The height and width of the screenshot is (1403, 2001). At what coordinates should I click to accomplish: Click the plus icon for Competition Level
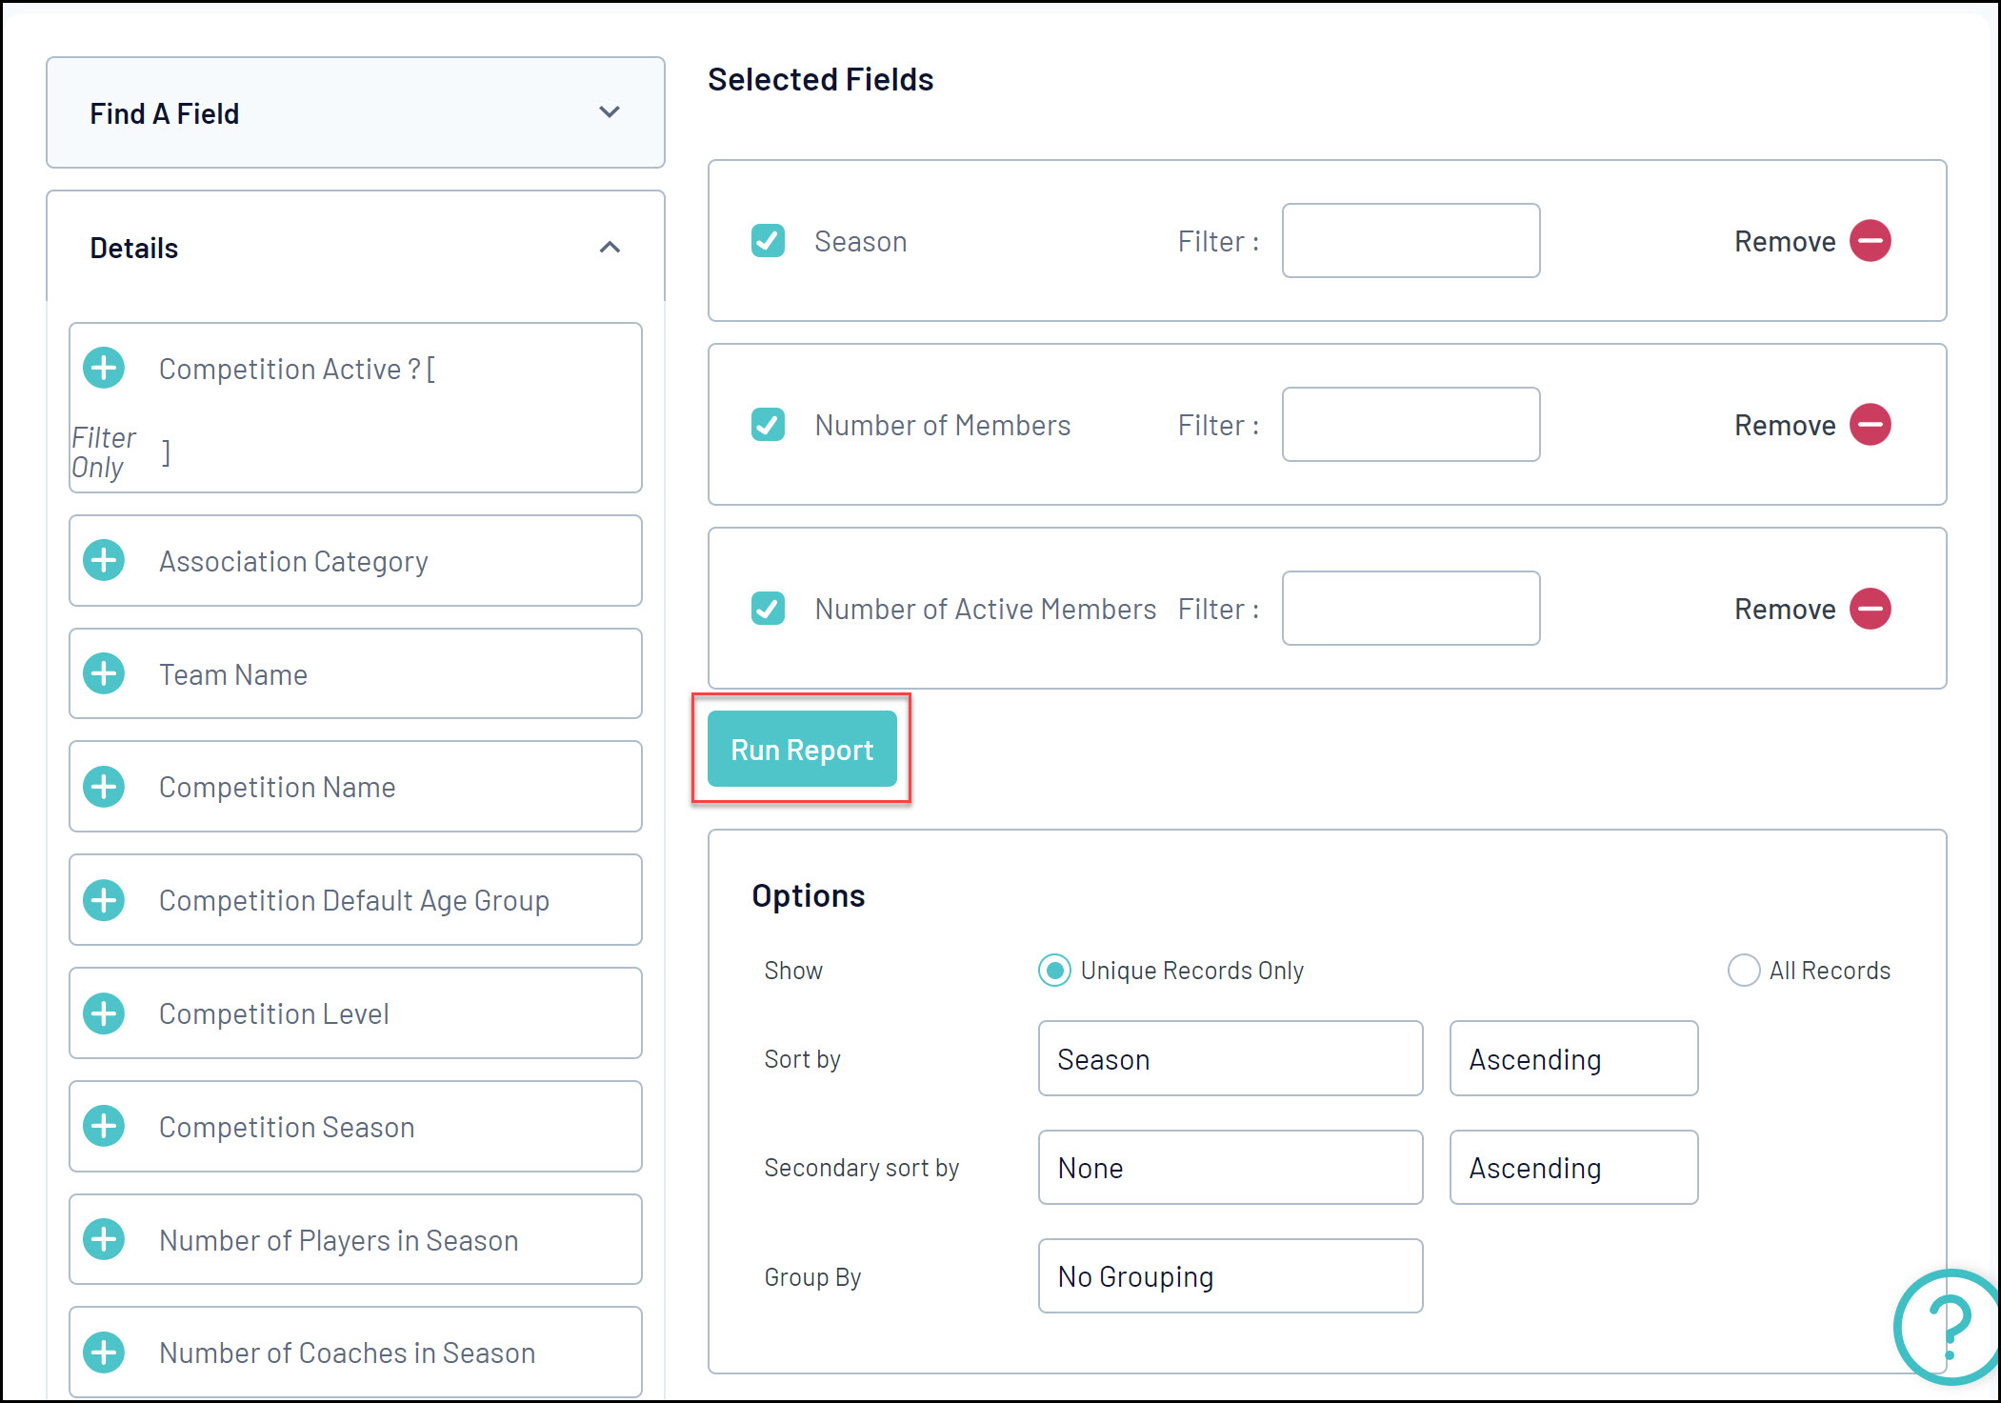(x=104, y=1013)
